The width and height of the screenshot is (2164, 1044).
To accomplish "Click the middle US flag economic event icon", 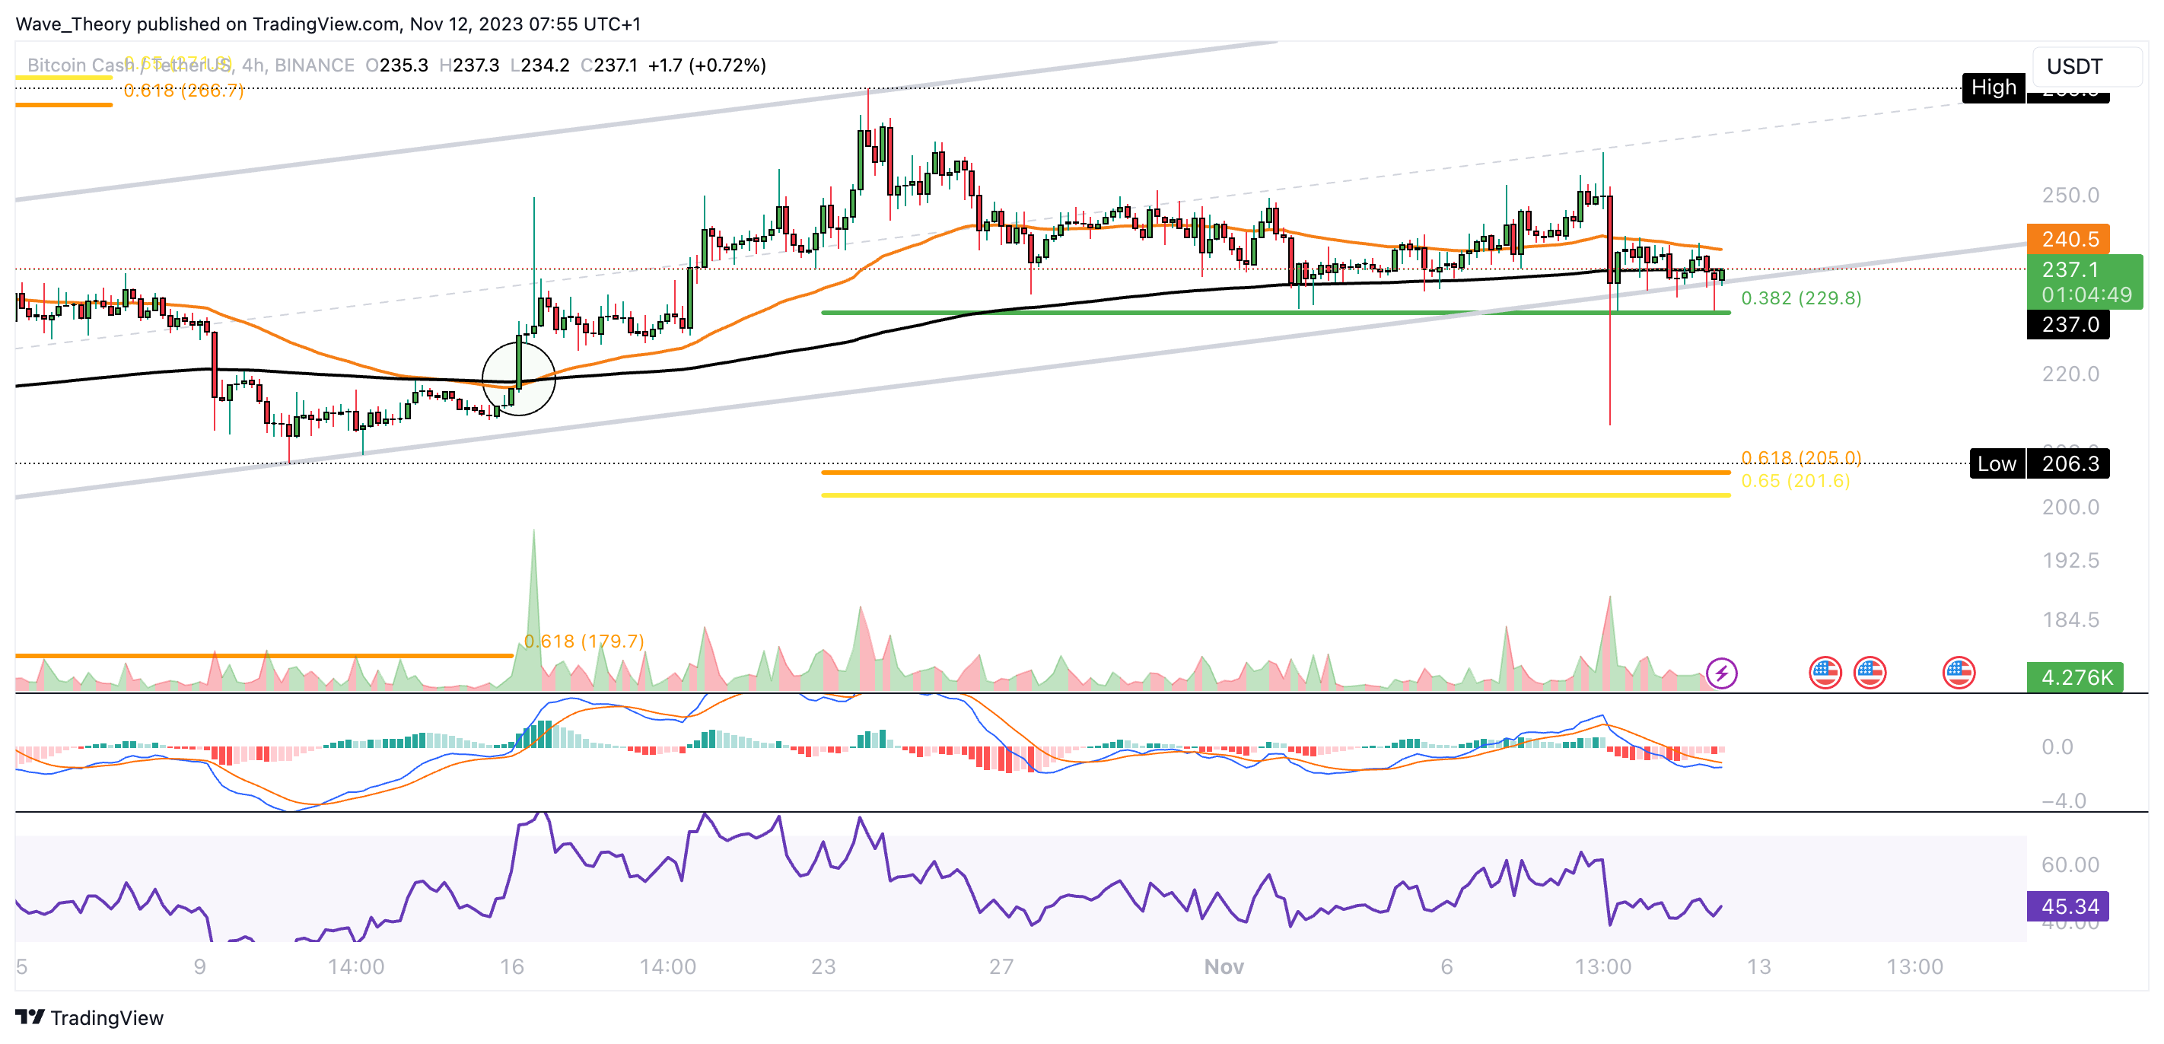I will [x=1869, y=673].
